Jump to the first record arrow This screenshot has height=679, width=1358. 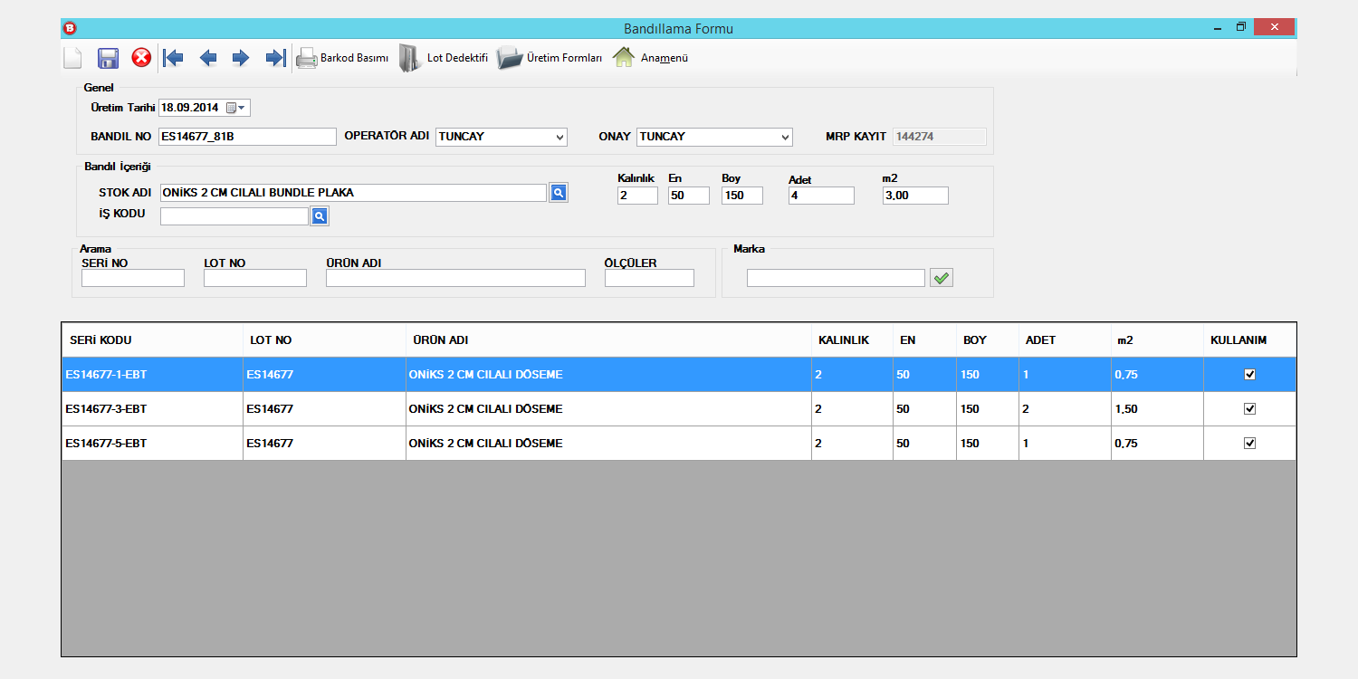coord(173,58)
